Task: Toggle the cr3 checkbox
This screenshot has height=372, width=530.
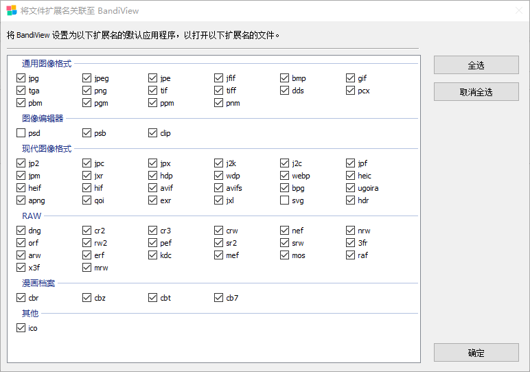Action: click(153, 231)
